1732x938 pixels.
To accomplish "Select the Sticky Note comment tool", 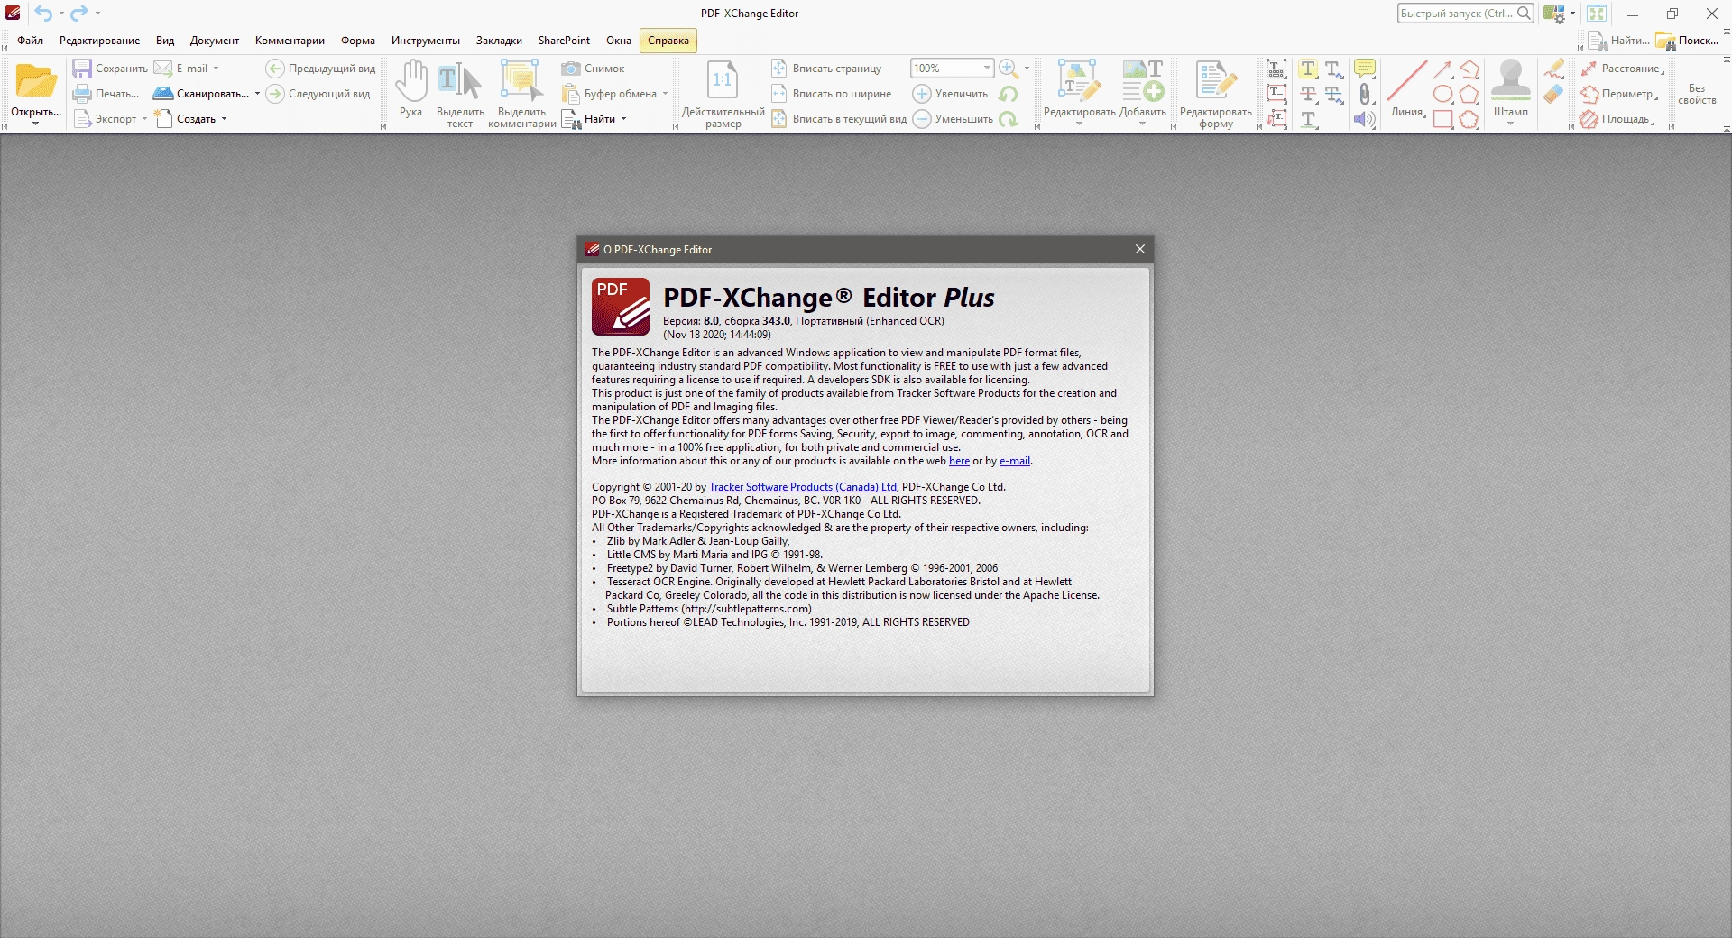I will point(1365,69).
